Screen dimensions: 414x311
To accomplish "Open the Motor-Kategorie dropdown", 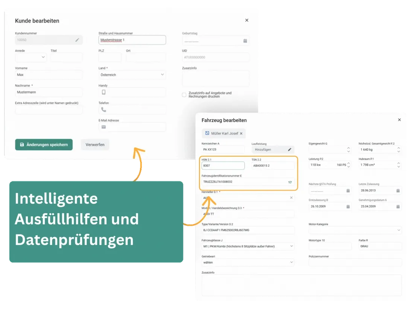I will click(355, 230).
